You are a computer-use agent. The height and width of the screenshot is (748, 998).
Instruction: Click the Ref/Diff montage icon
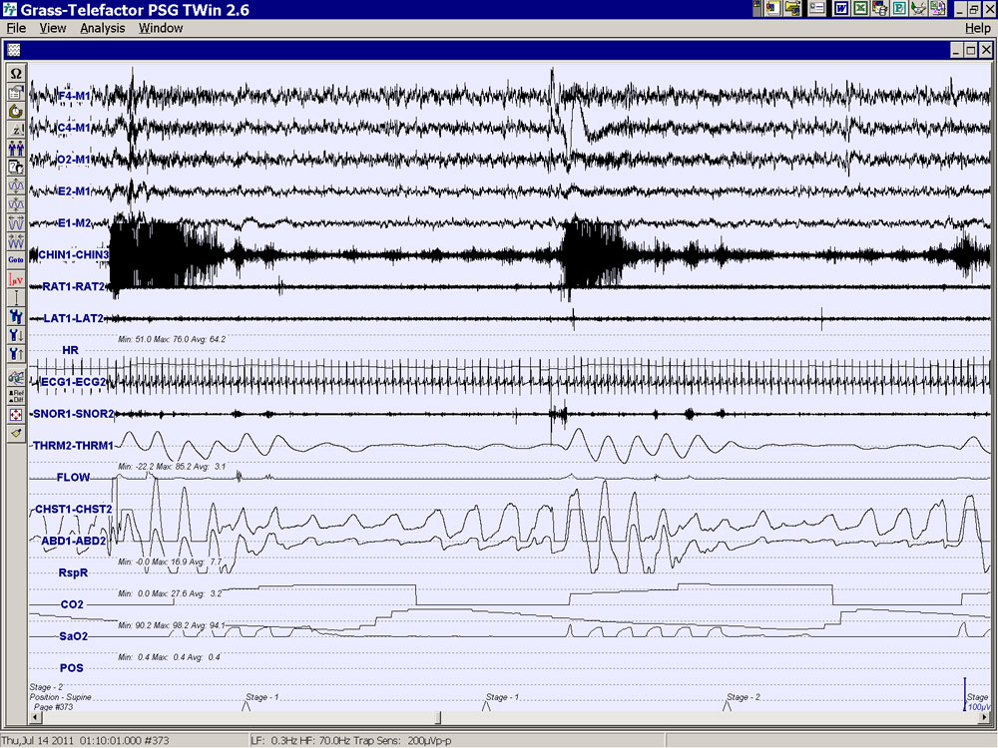(16, 395)
